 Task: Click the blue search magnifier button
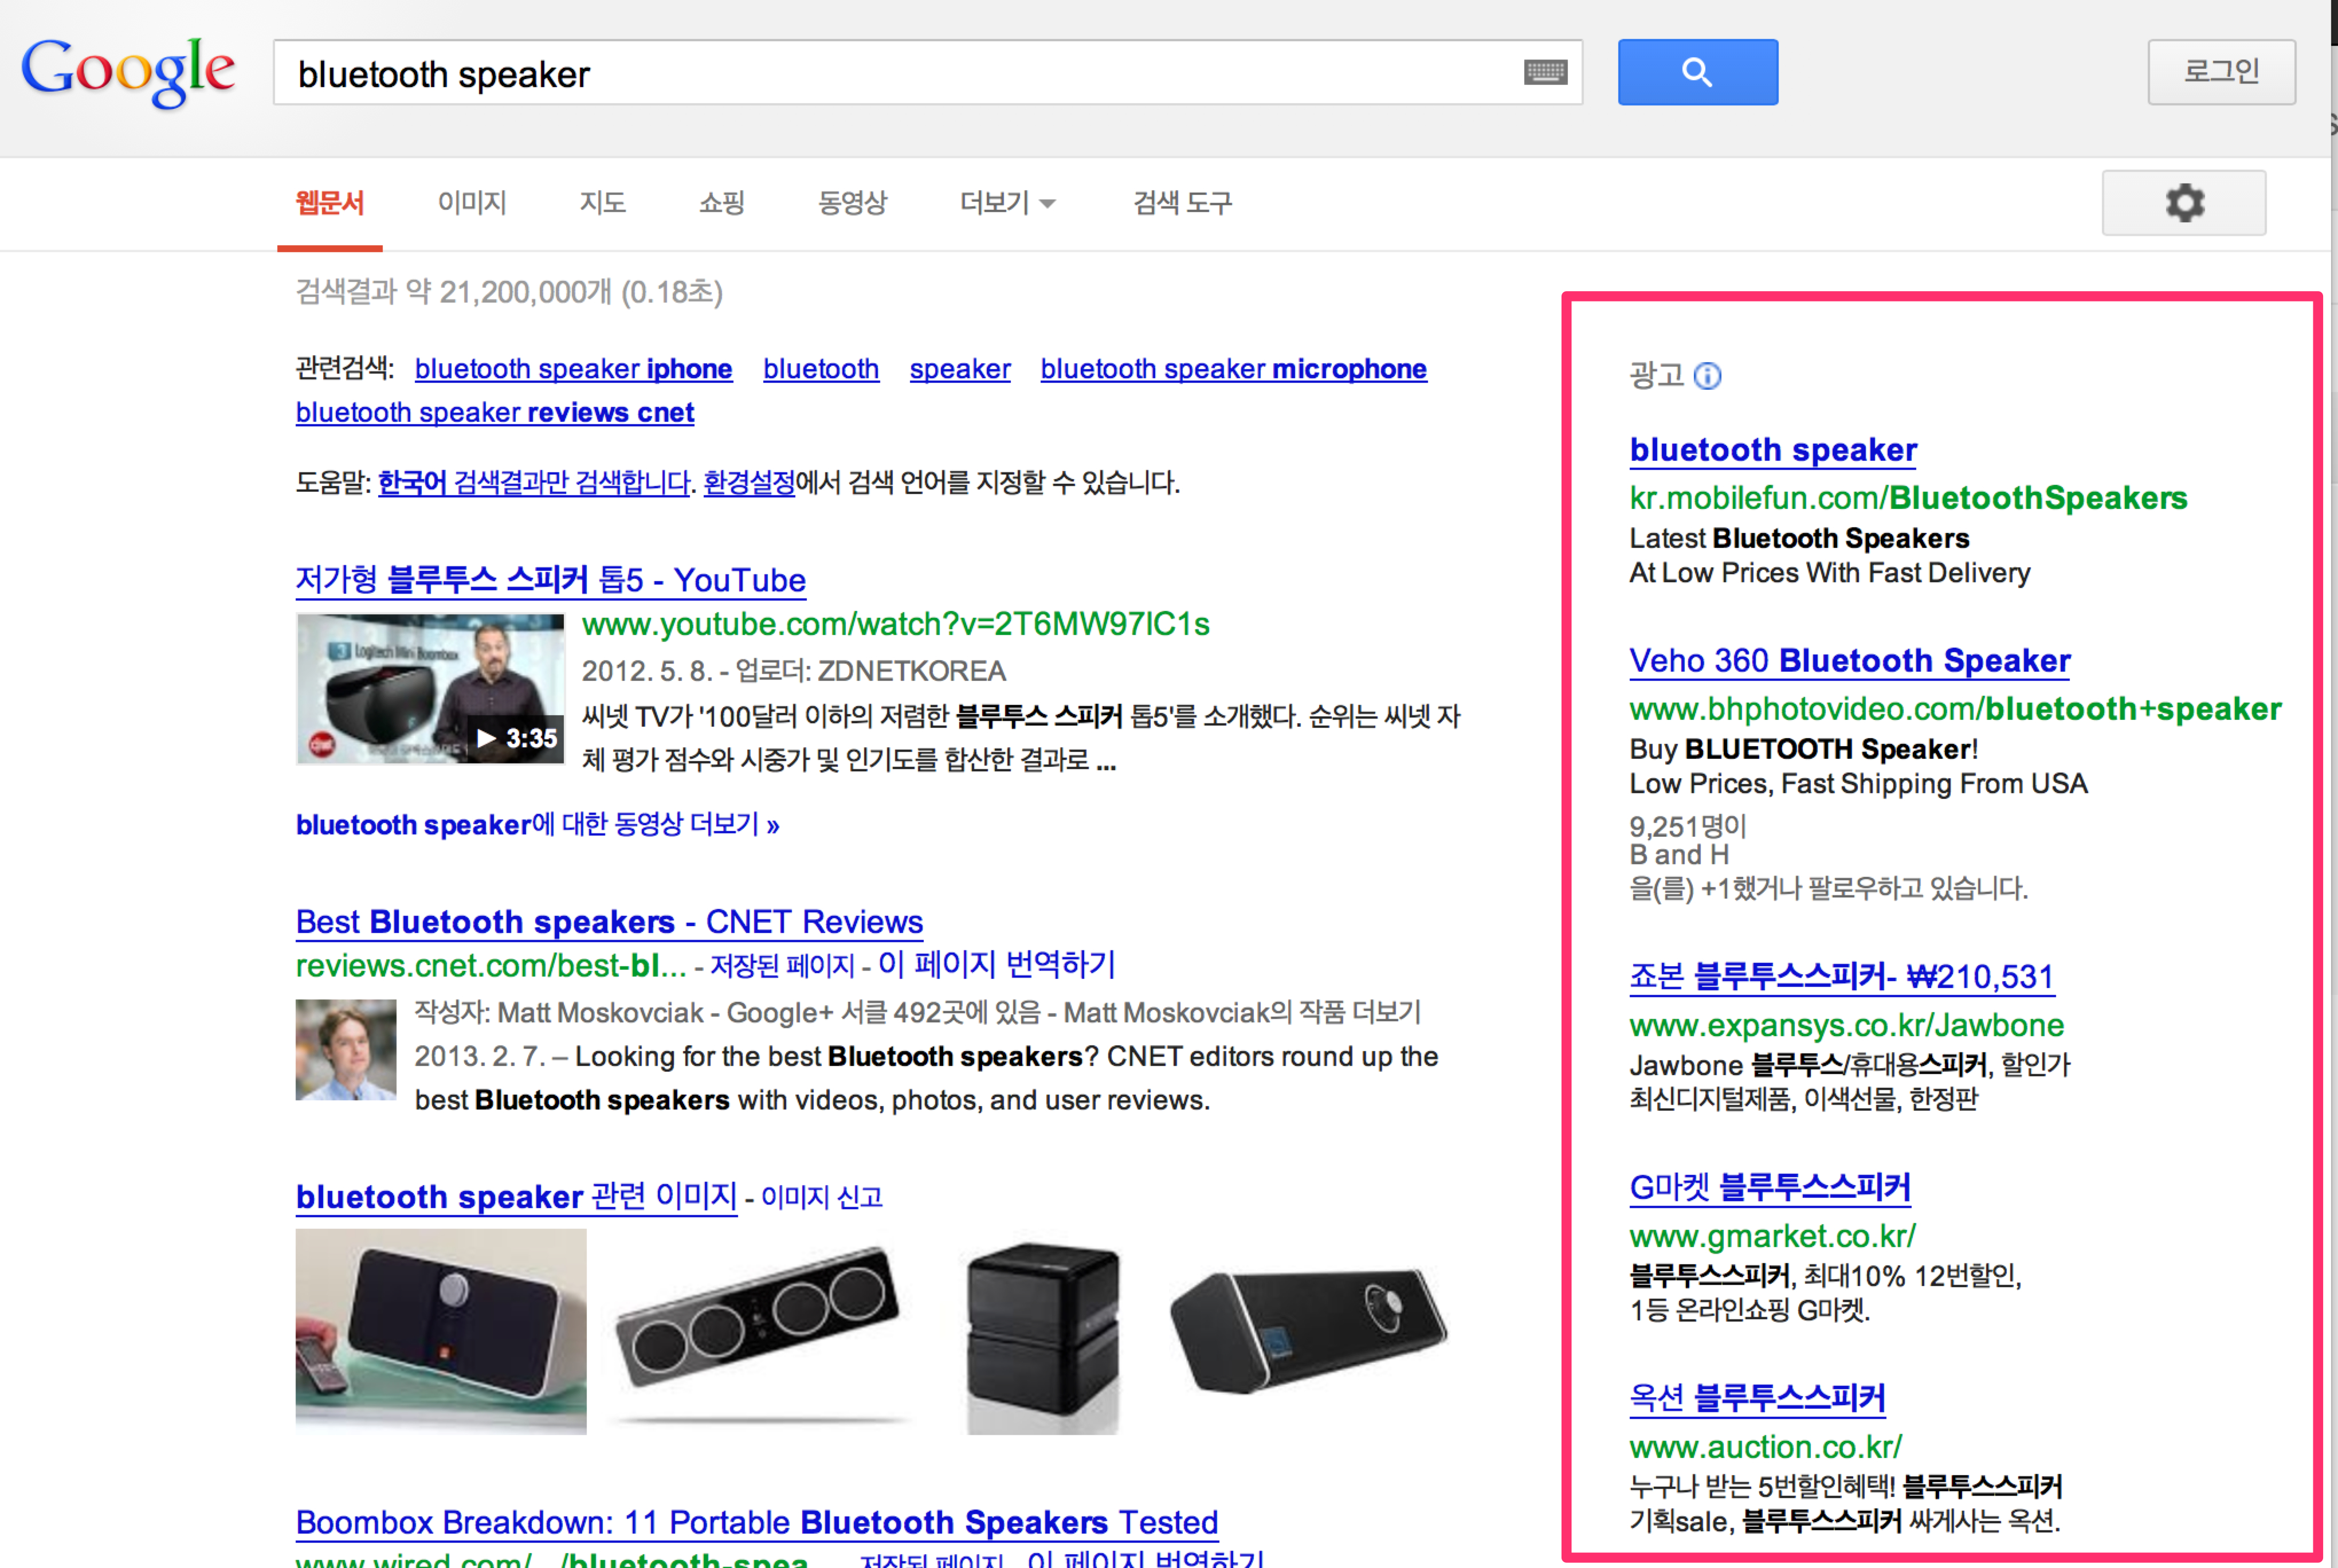(1697, 72)
